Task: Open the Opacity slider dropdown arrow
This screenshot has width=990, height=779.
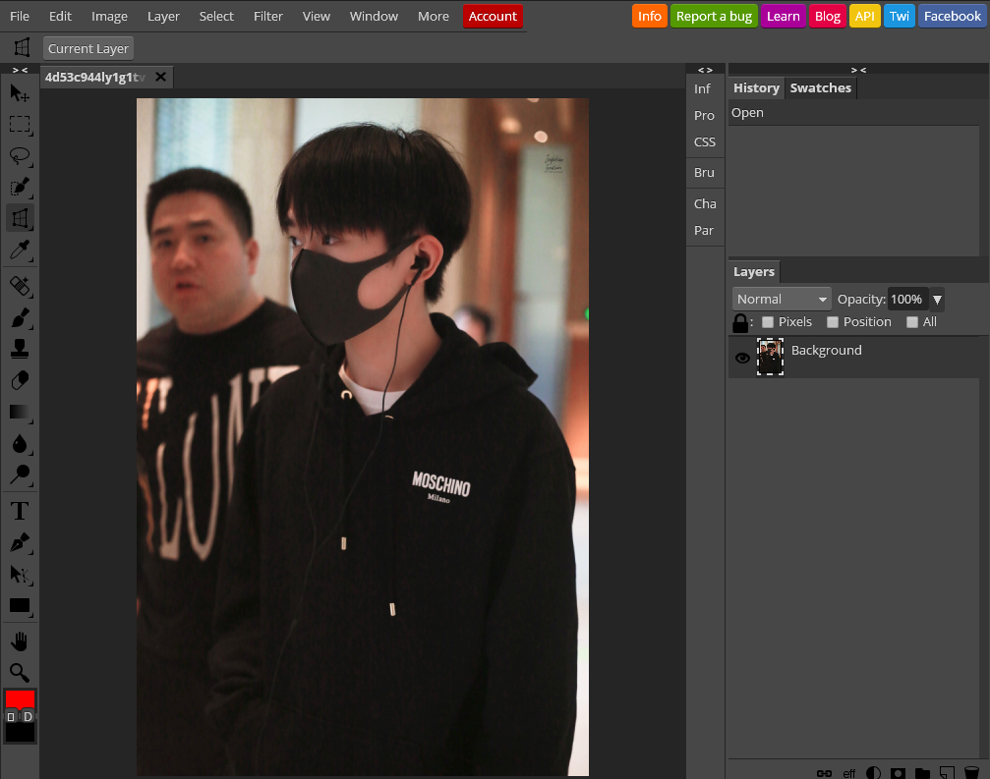Action: 938,300
